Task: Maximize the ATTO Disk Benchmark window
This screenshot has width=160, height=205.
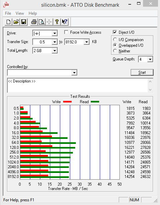Action: click(x=139, y=4)
